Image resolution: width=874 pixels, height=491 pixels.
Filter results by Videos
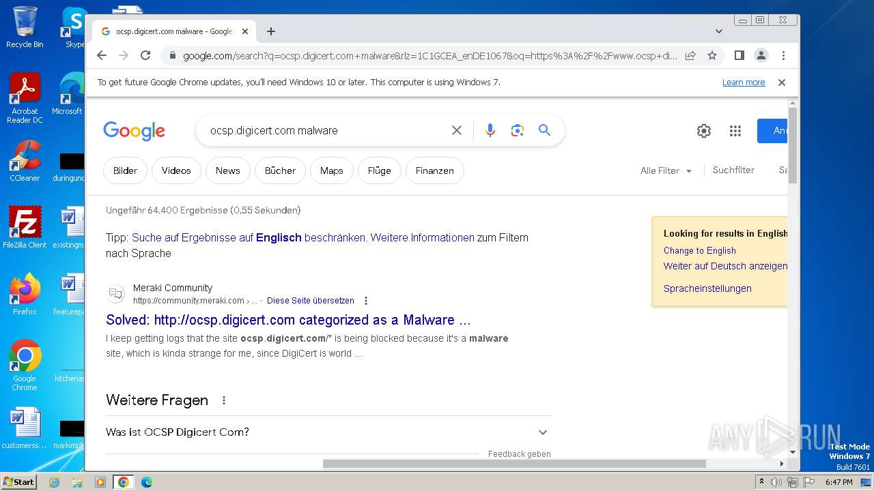tap(176, 170)
